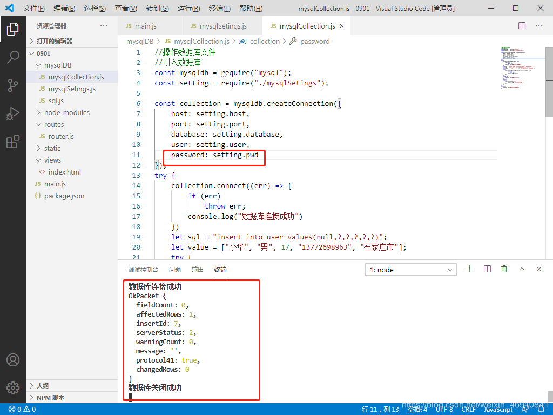Switch to the main.js editor tab

145,26
